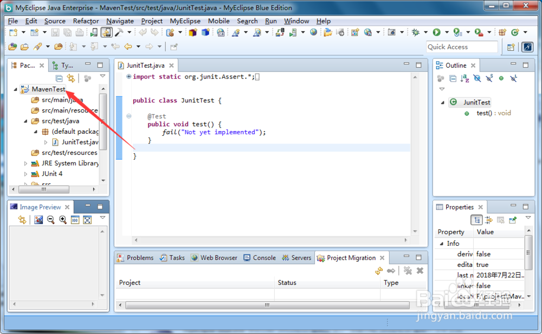Toggle Hide Local Types in Outline
The width and height of the screenshot is (542, 334).
(514, 78)
